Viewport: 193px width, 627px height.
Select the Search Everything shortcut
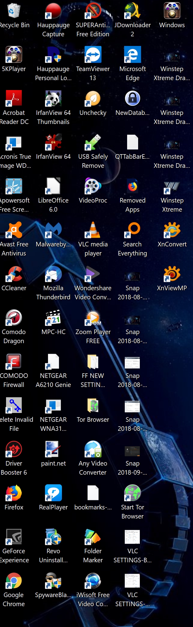click(132, 230)
